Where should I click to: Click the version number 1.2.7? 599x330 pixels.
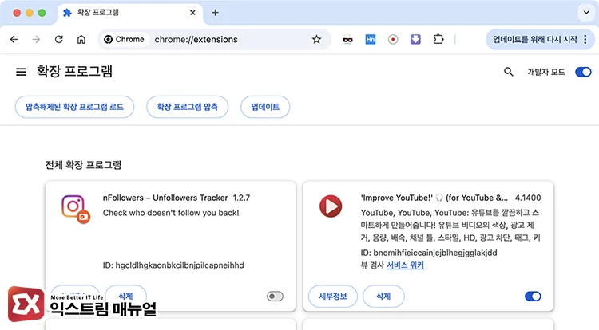[241, 198]
